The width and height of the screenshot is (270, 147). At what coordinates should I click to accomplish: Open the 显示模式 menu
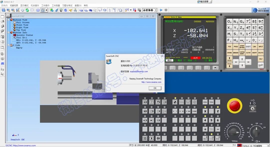(x=24, y=5)
